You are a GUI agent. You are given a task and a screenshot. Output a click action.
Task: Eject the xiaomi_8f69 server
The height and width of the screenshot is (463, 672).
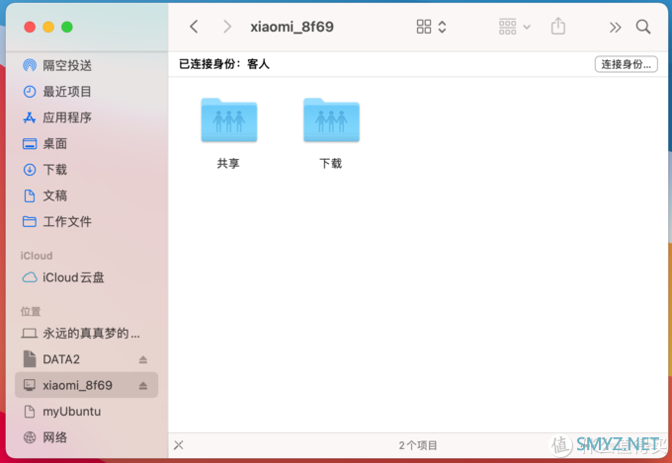143,386
